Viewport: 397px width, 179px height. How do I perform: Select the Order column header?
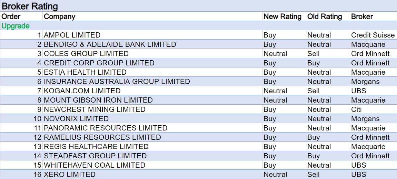[11, 17]
